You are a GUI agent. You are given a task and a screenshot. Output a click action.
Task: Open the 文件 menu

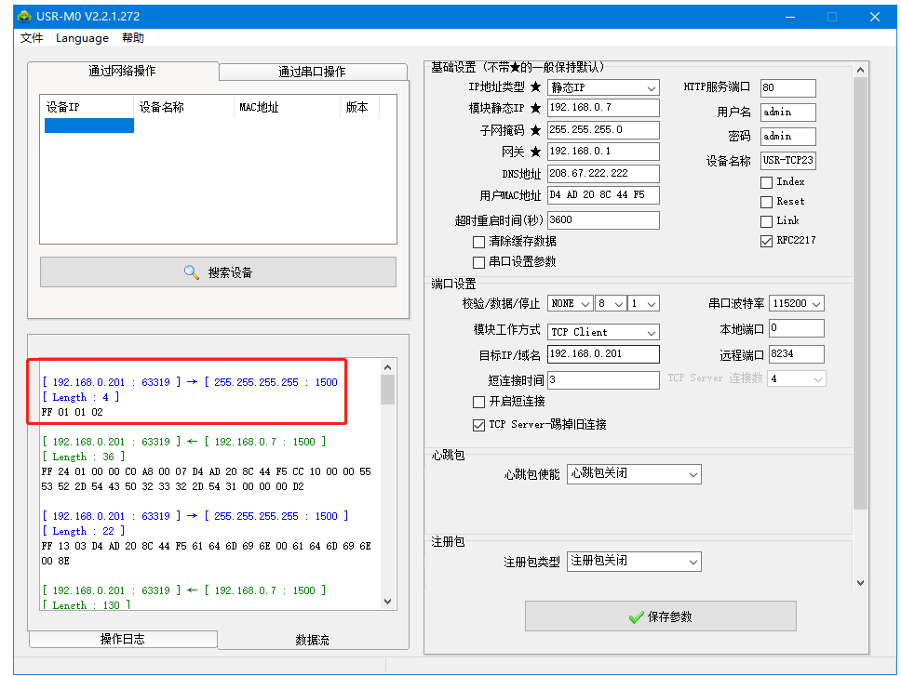click(x=32, y=38)
